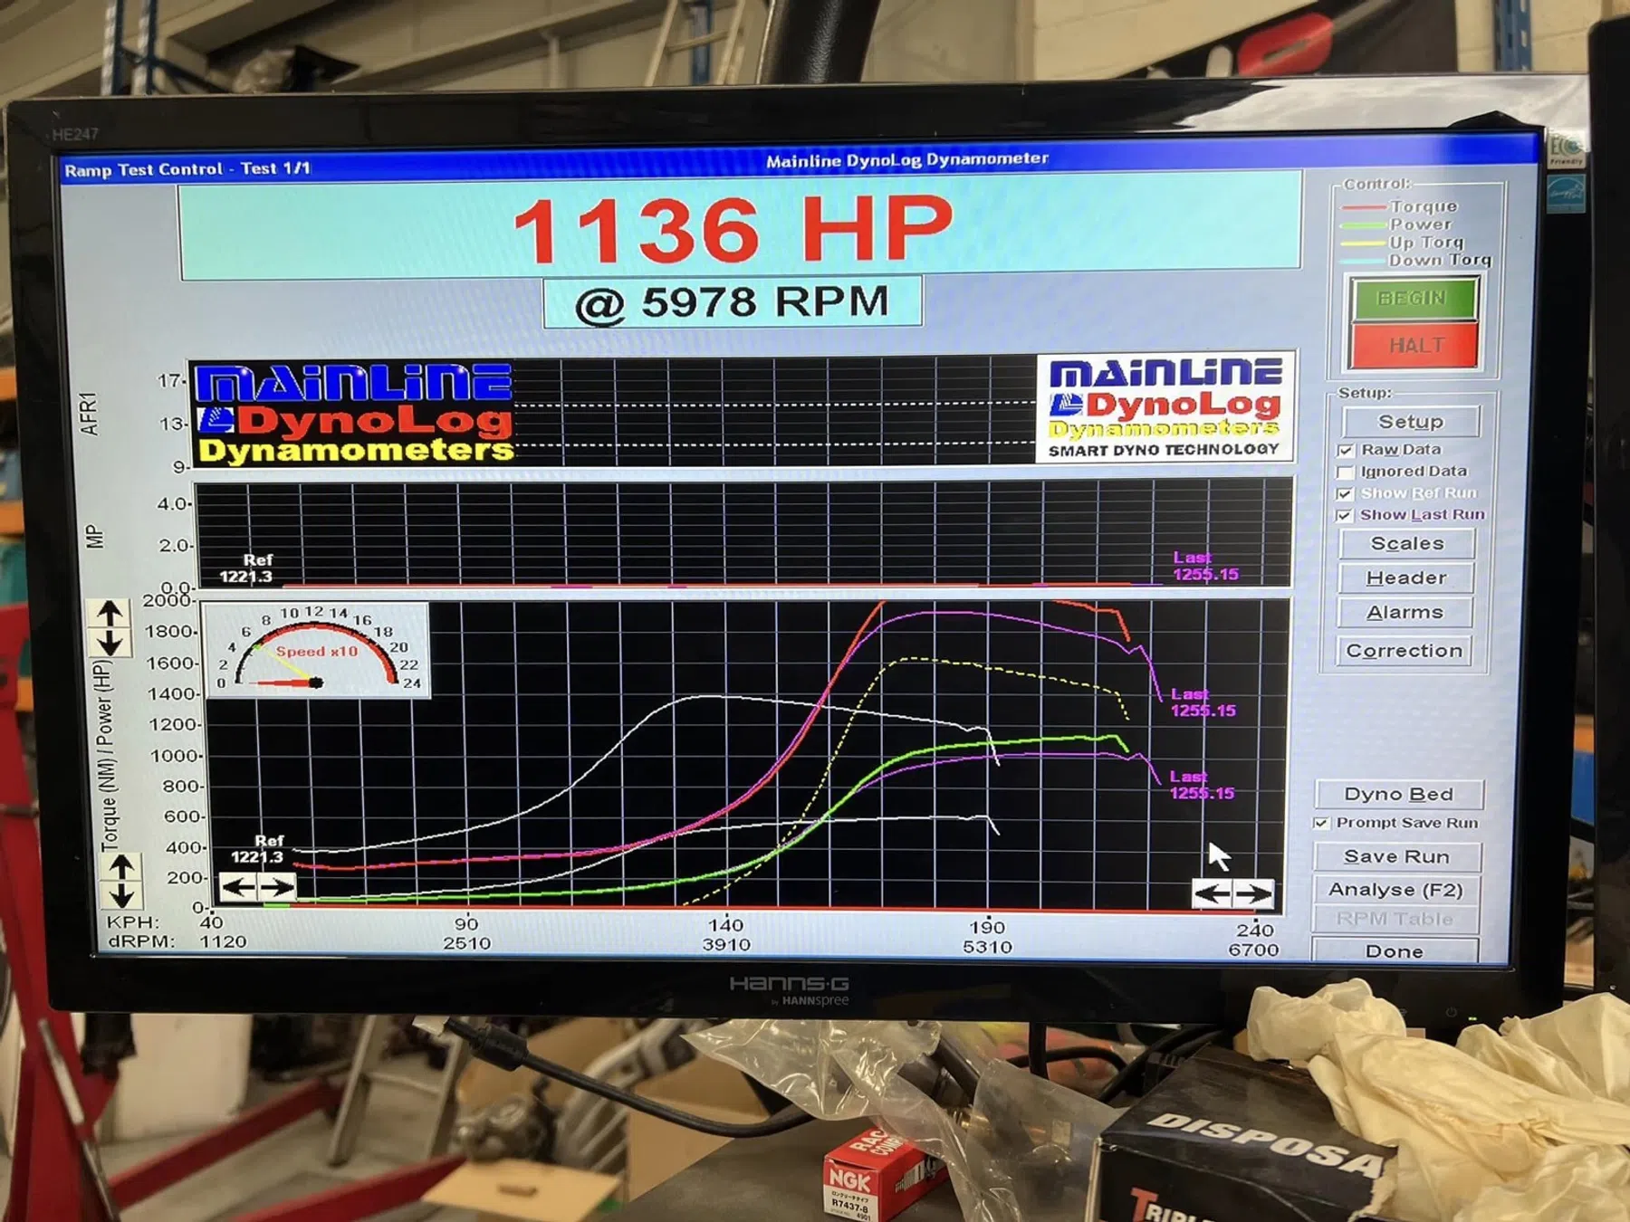The height and width of the screenshot is (1222, 1630).
Task: Open the Correction settings
Action: 1404,650
